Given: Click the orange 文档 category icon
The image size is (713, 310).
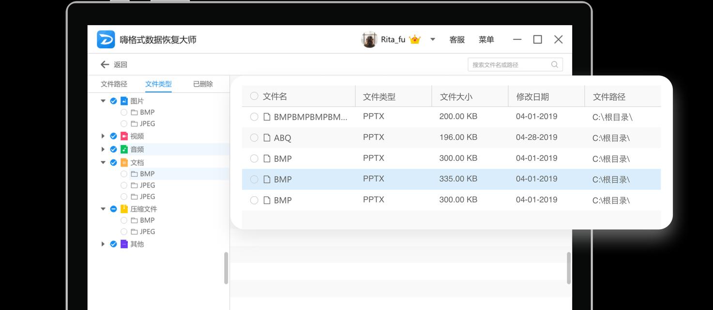Looking at the screenshot, I should tap(124, 162).
